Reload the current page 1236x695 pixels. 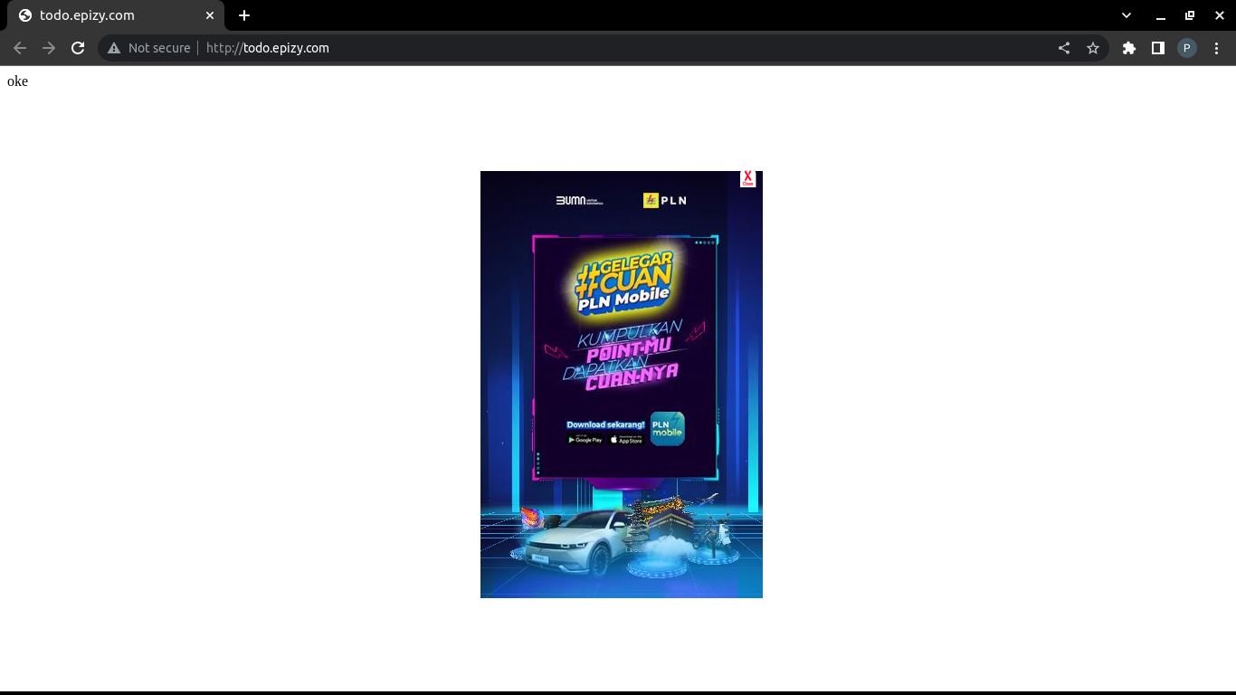click(x=78, y=48)
